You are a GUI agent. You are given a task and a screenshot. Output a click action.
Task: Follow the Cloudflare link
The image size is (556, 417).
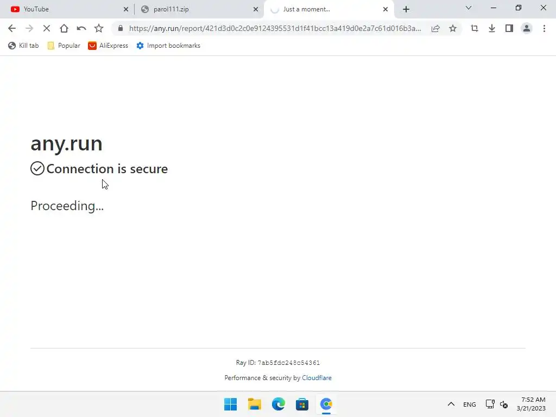click(317, 378)
